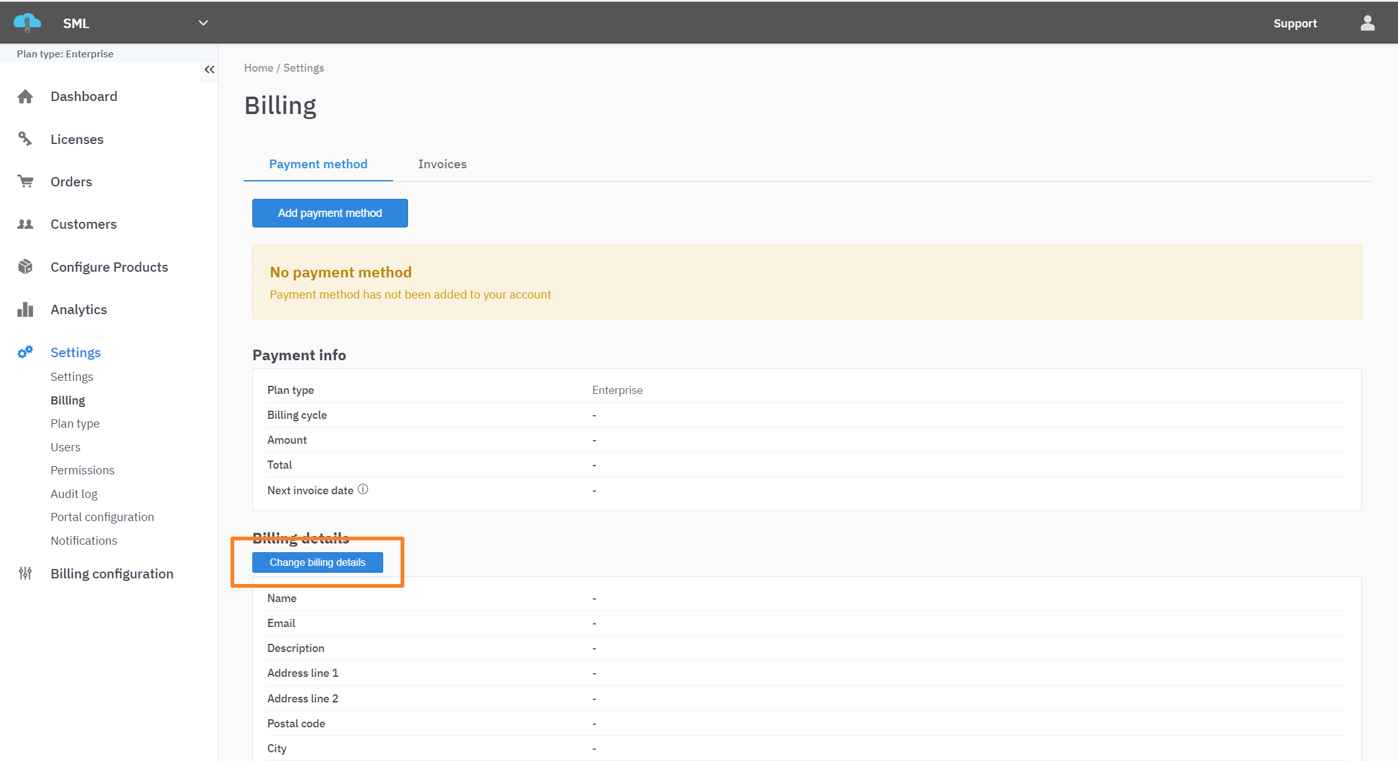Click the Analytics bar chart icon
This screenshot has height=761, width=1398.
pyautogui.click(x=25, y=310)
